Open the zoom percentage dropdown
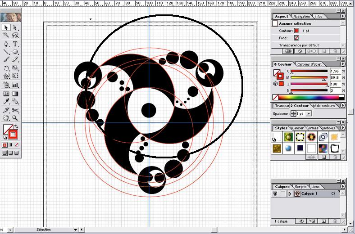 [10, 229]
